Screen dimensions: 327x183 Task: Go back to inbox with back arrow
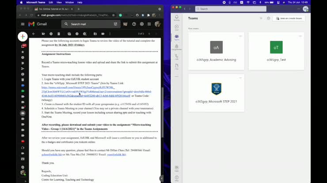pyautogui.click(x=34, y=33)
